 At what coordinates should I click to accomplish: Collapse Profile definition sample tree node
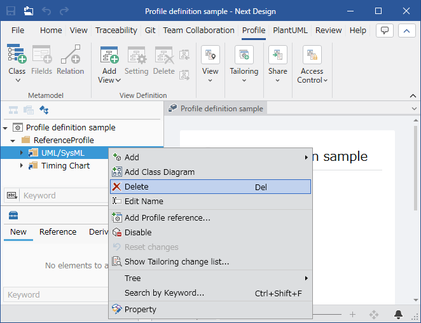[5, 128]
